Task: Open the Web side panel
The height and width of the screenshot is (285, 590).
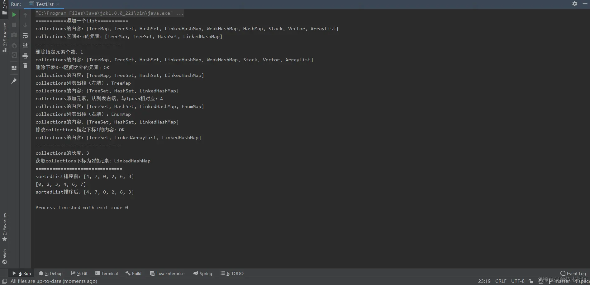Action: pyautogui.click(x=4, y=257)
